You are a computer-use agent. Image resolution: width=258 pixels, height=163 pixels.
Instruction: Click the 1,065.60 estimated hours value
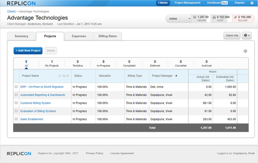click(230, 87)
